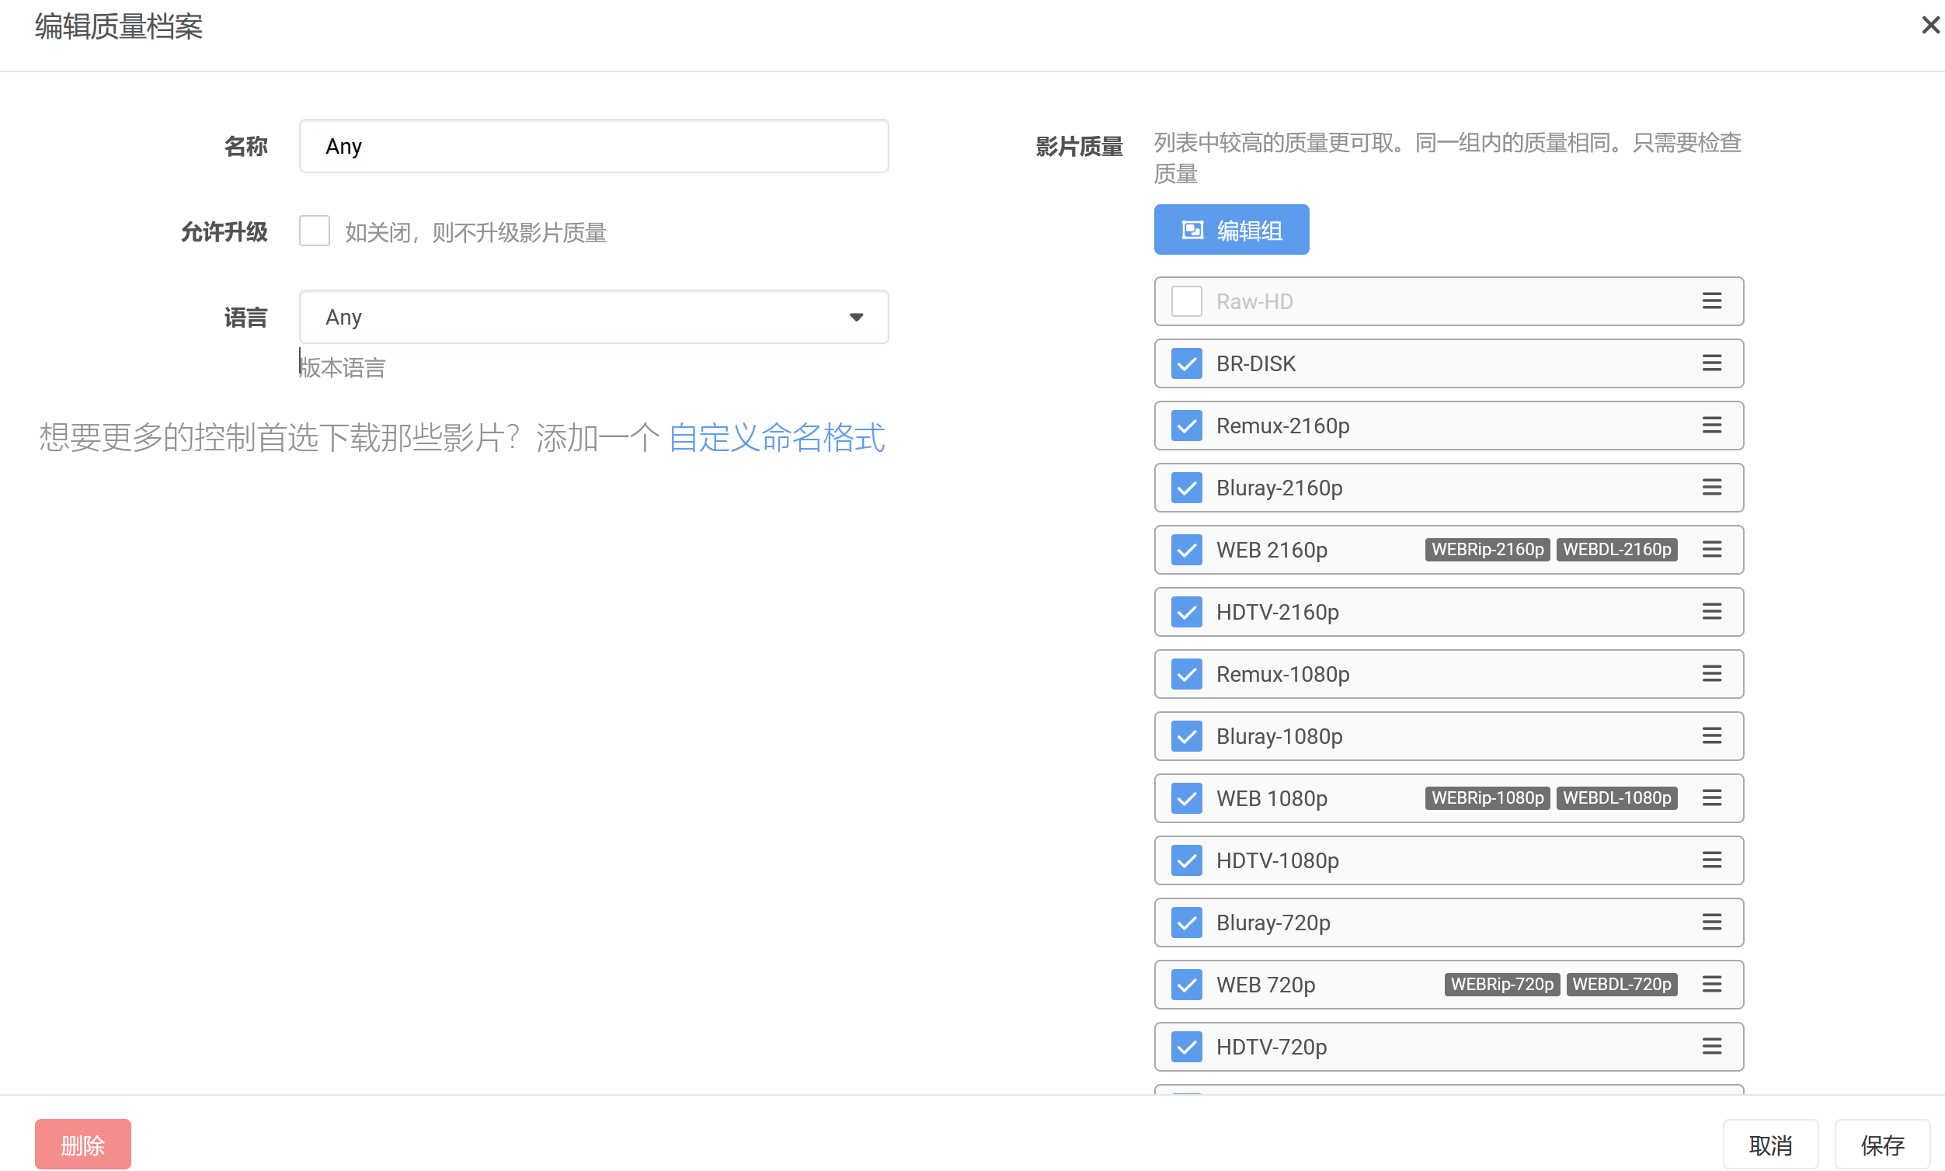The height and width of the screenshot is (1171, 1945).
Task: Click drag handle icon for WEB 1080p row
Action: [x=1711, y=797]
